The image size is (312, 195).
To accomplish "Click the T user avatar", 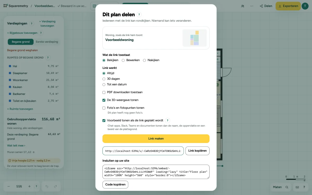I will (x=305, y=6).
